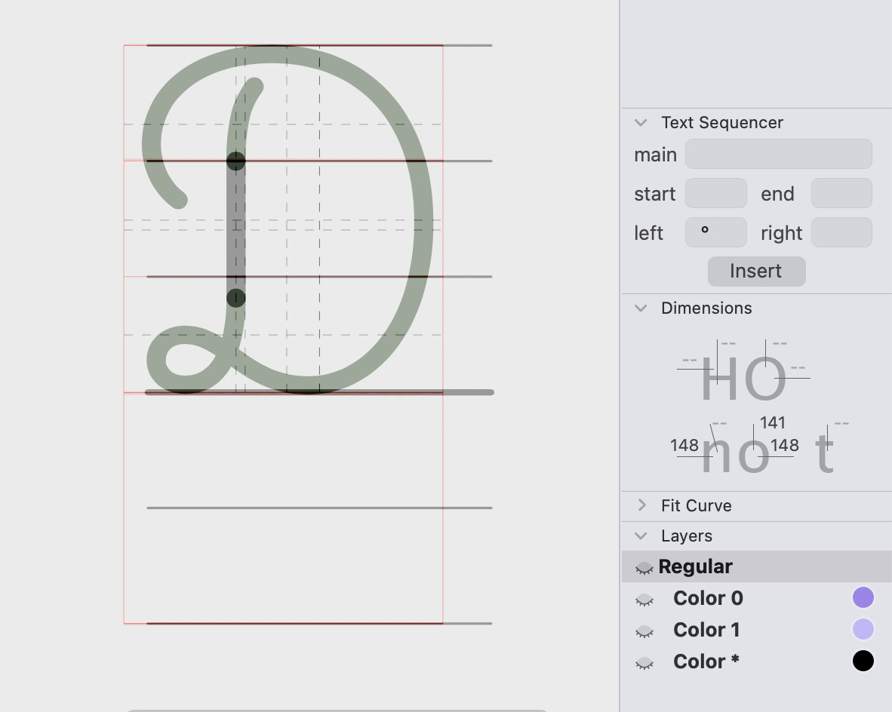Collapse the Dimensions panel section
The image size is (892, 712).
click(641, 308)
